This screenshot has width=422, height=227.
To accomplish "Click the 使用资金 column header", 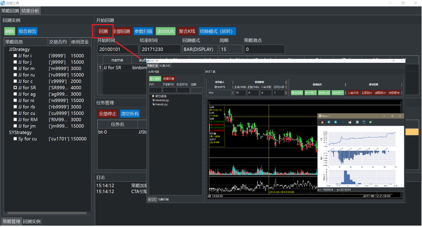I will (x=80, y=42).
